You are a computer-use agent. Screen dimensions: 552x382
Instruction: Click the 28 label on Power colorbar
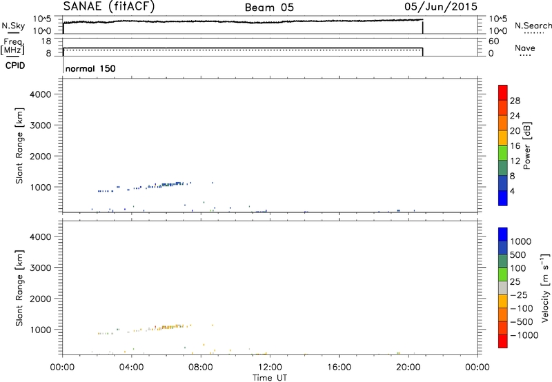pyautogui.click(x=515, y=101)
